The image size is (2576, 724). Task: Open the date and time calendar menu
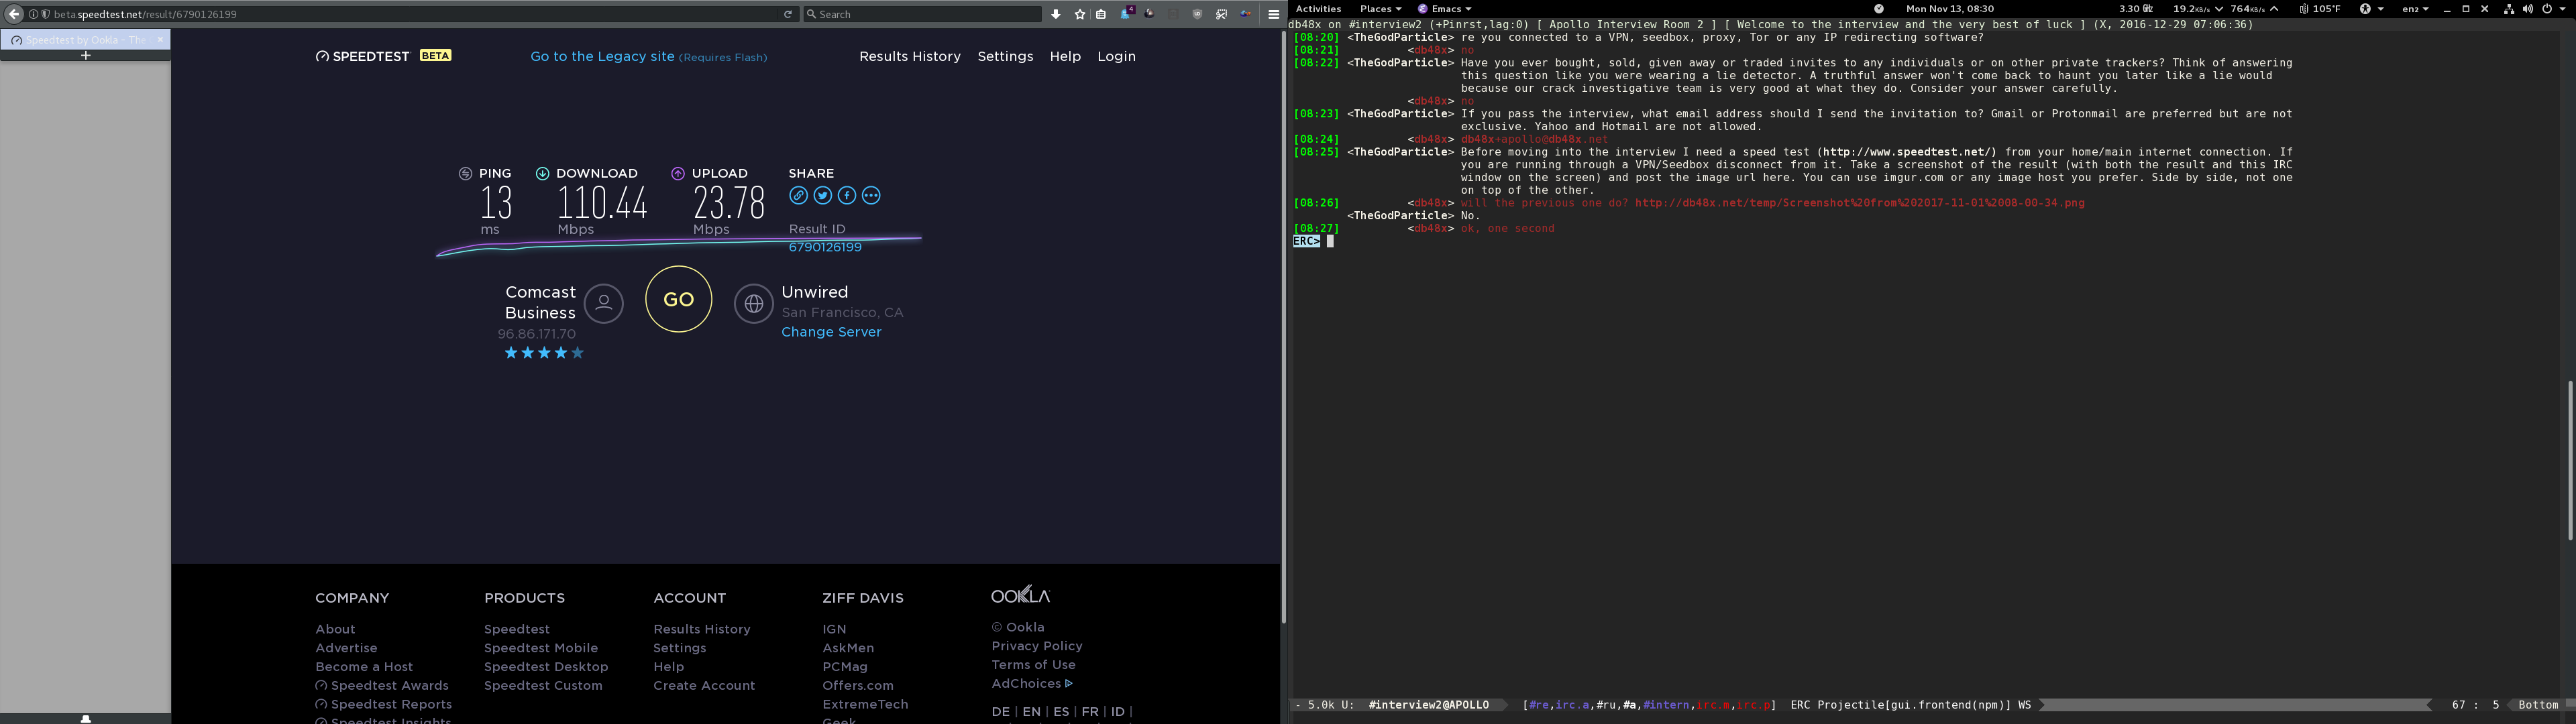(x=1950, y=9)
